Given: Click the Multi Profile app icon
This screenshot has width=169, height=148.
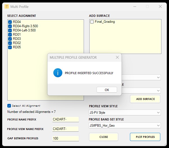Looking at the screenshot, I should (x=7, y=6).
